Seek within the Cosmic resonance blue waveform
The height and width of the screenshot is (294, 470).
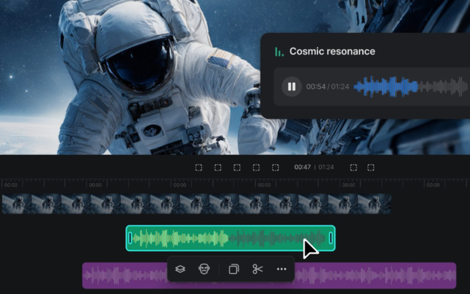click(410, 87)
